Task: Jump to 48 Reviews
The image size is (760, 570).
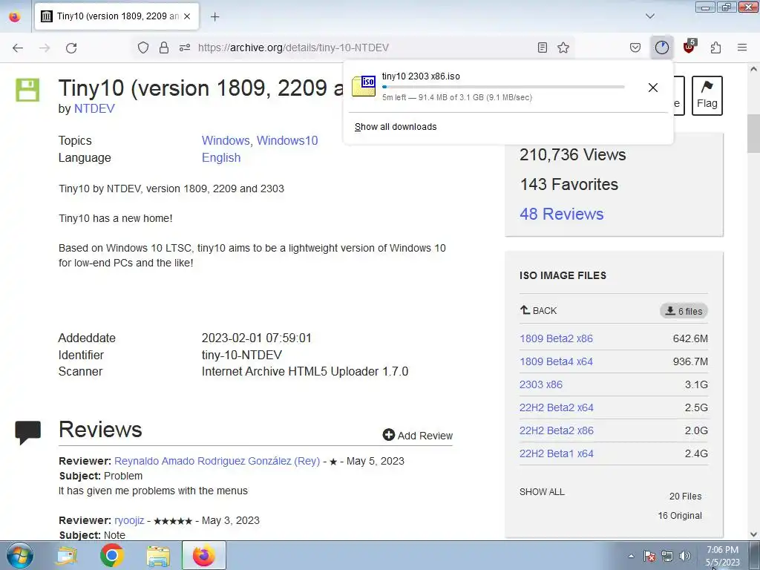Action: (561, 214)
